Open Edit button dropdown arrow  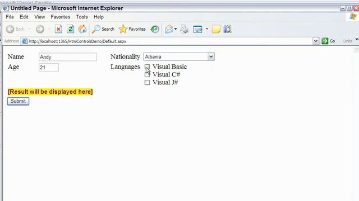207,29
